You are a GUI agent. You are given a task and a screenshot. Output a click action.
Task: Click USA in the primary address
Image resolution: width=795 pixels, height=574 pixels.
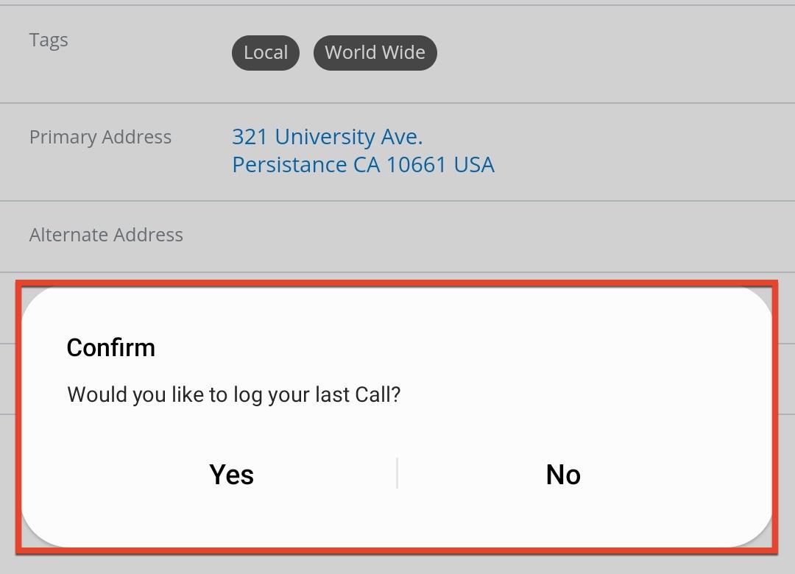click(474, 165)
